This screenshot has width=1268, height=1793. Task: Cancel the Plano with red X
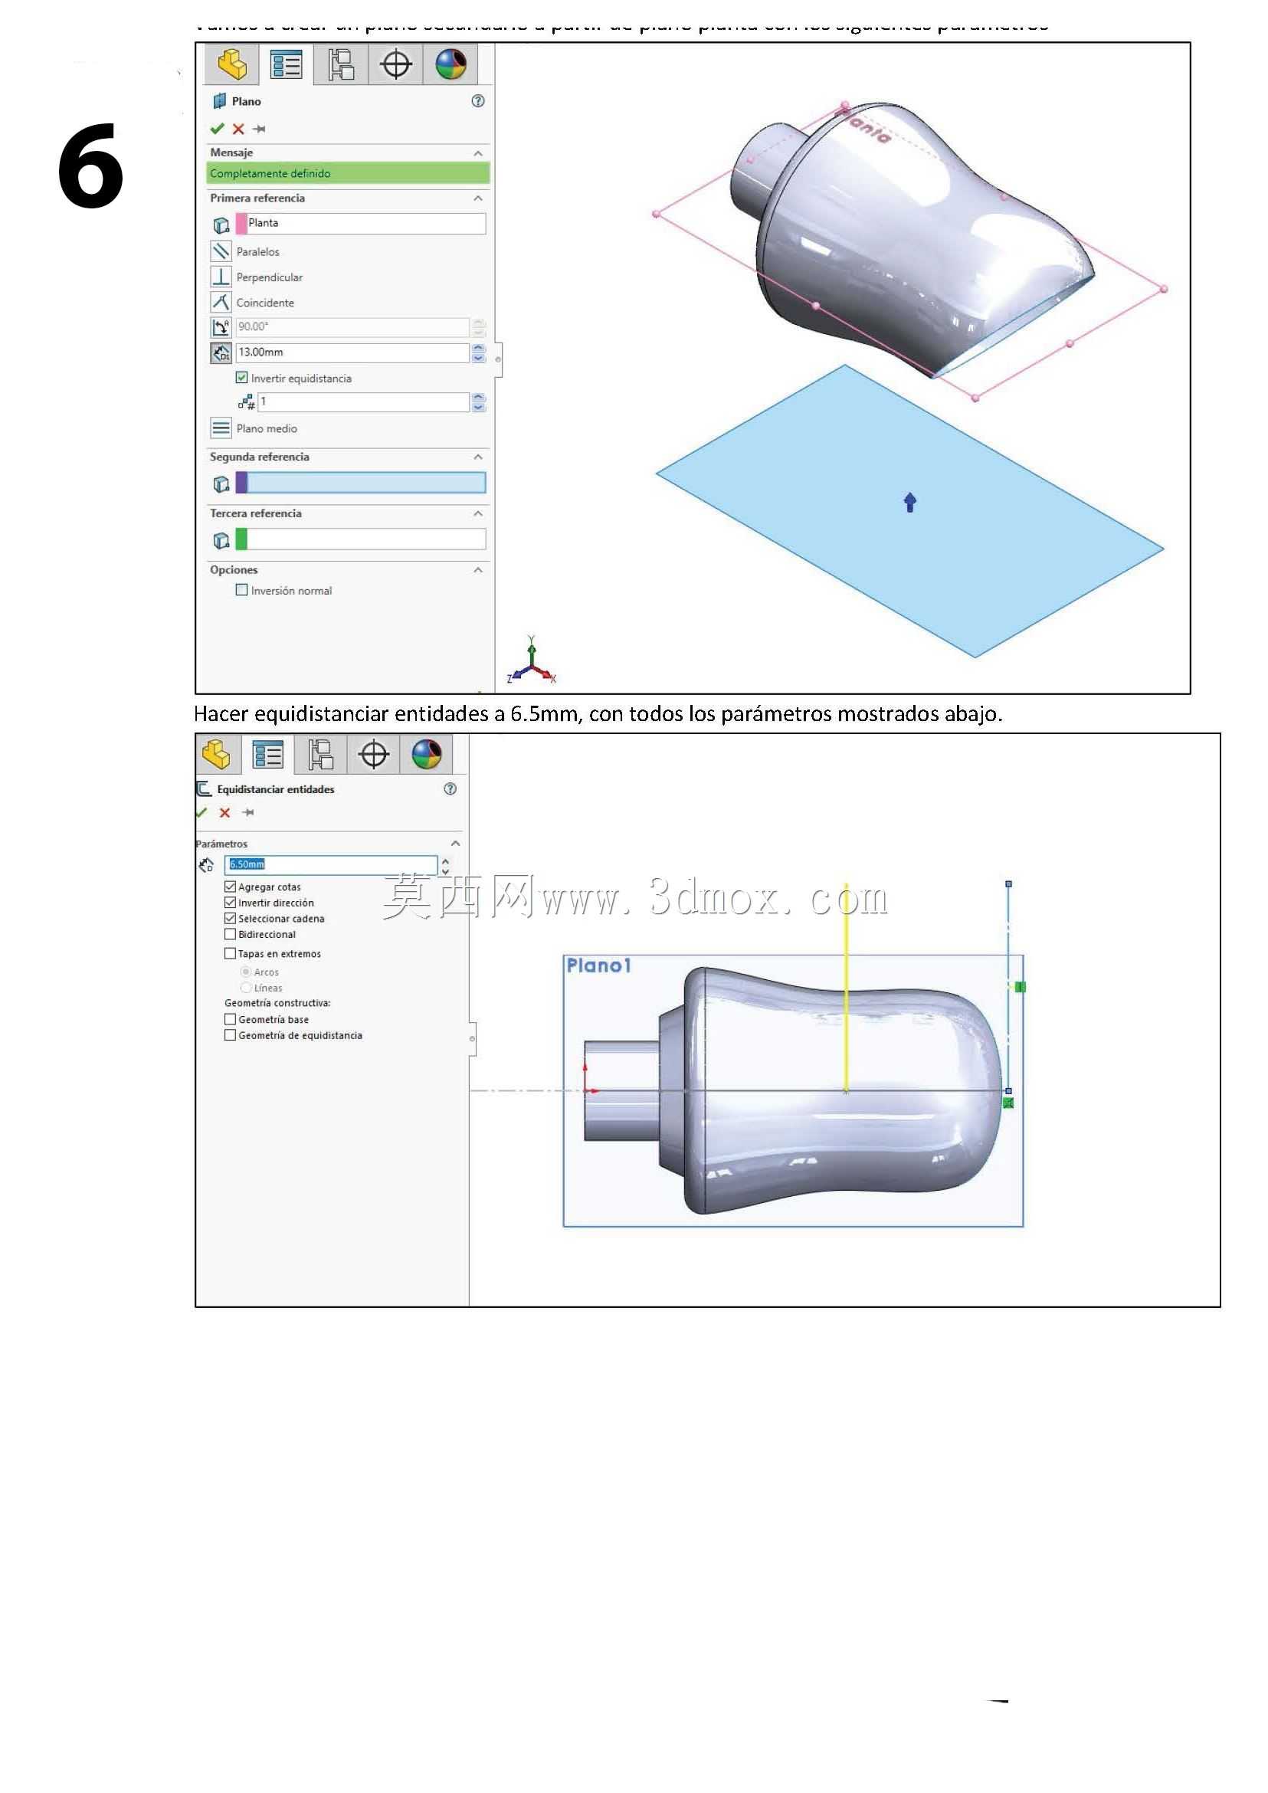click(238, 129)
